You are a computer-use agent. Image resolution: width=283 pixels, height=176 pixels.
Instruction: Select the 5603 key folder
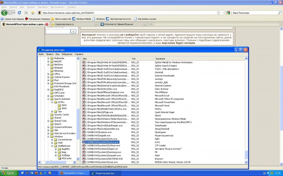tap(64, 105)
